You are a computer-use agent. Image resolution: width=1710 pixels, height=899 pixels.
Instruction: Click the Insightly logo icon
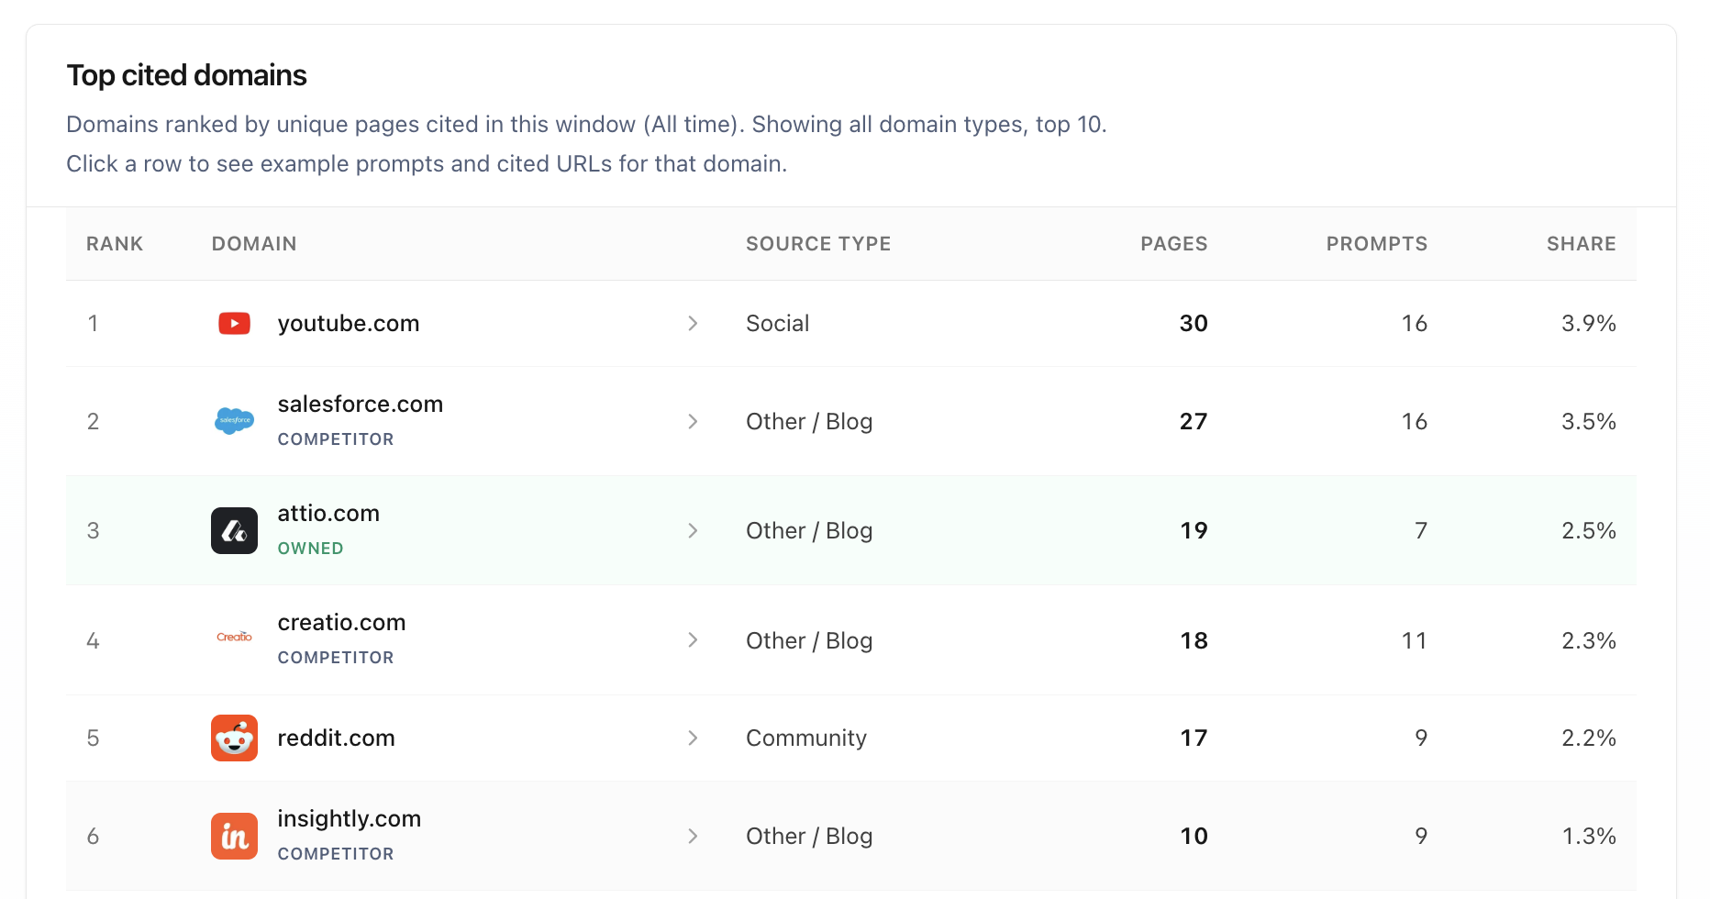point(234,836)
